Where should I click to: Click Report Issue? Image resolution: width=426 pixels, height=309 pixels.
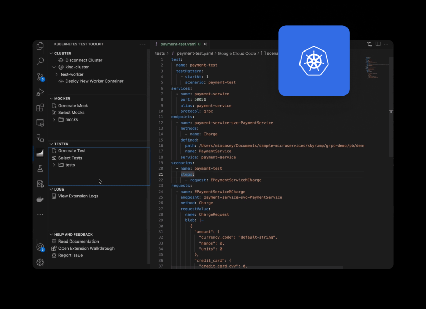[x=70, y=255]
